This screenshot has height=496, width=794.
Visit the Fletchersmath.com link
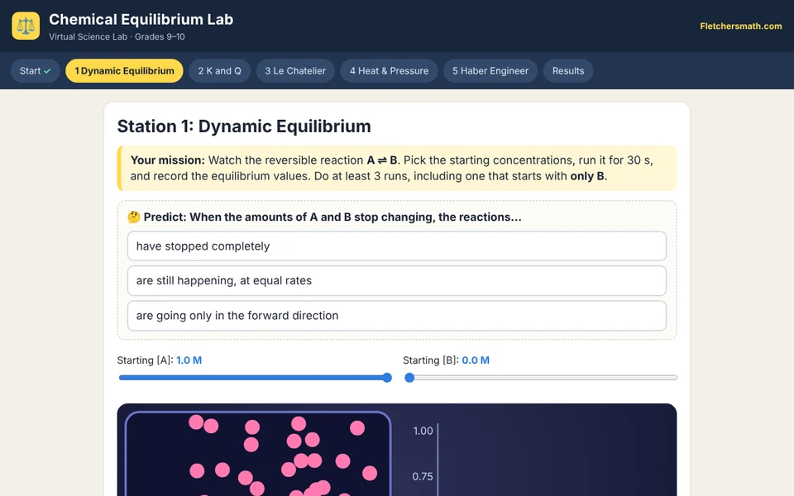tap(741, 26)
